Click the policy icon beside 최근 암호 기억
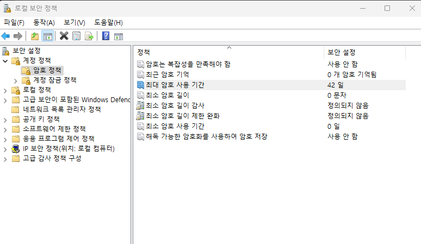Screen dimensions: 421x244 pyautogui.click(x=140, y=74)
